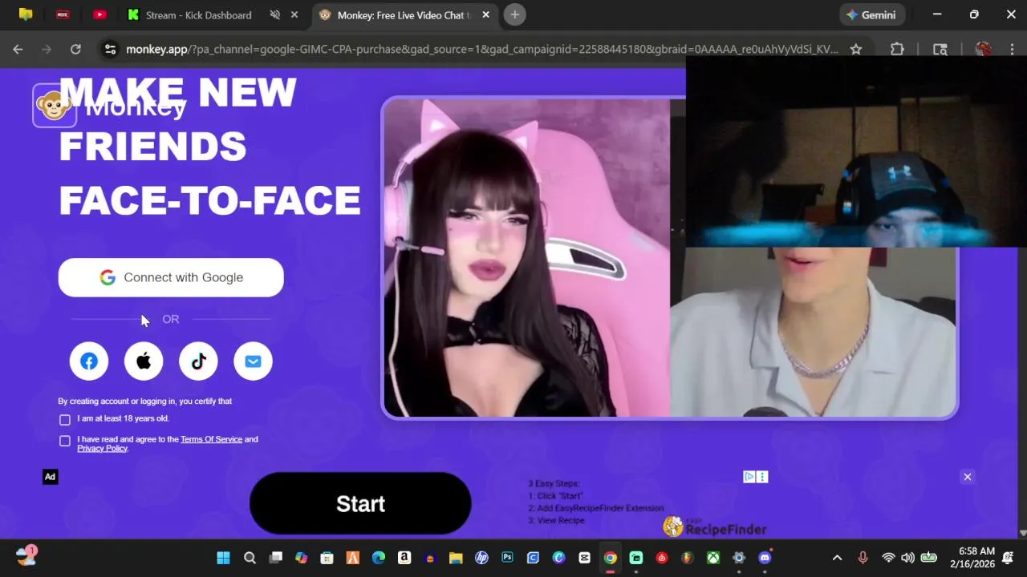Click the pink-haired streamer promo video
1027x577 pixels.
(526, 257)
